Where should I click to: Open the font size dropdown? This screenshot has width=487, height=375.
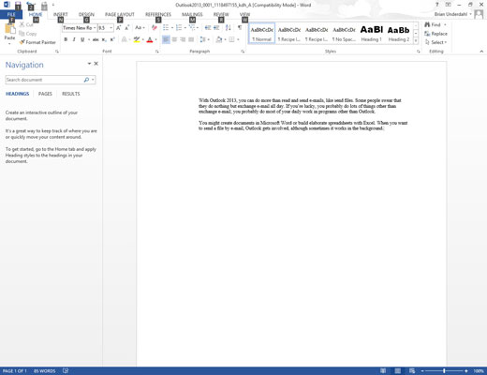[111, 28]
